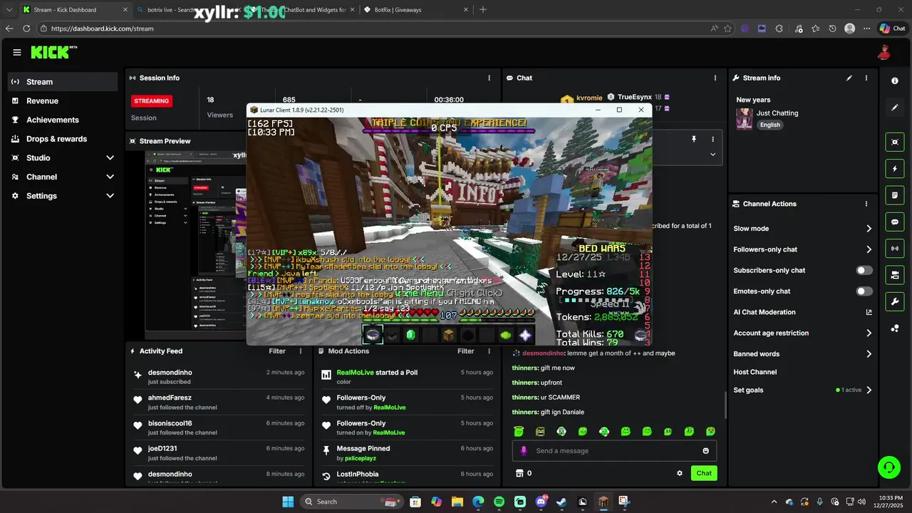Open a new browser tab
This screenshot has width=912, height=513.
tap(483, 10)
